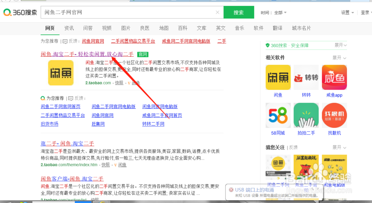Click 闲鱼二手网官网电脑版 link
The image size is (372, 203).
(x=113, y=107)
